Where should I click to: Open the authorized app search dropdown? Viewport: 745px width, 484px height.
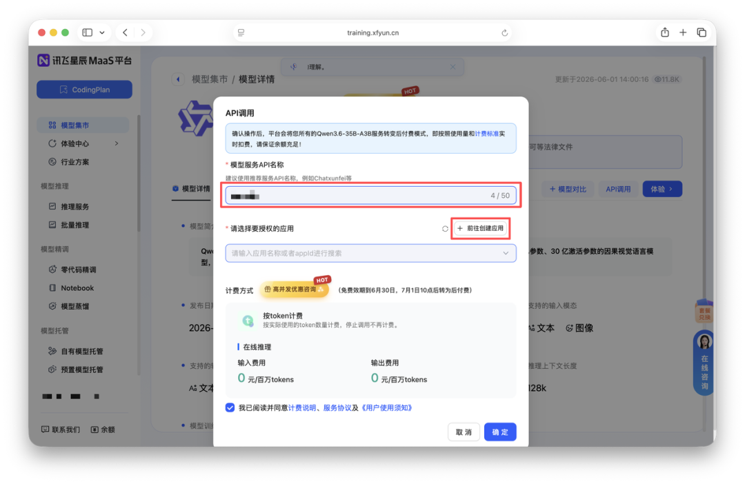[x=370, y=253]
